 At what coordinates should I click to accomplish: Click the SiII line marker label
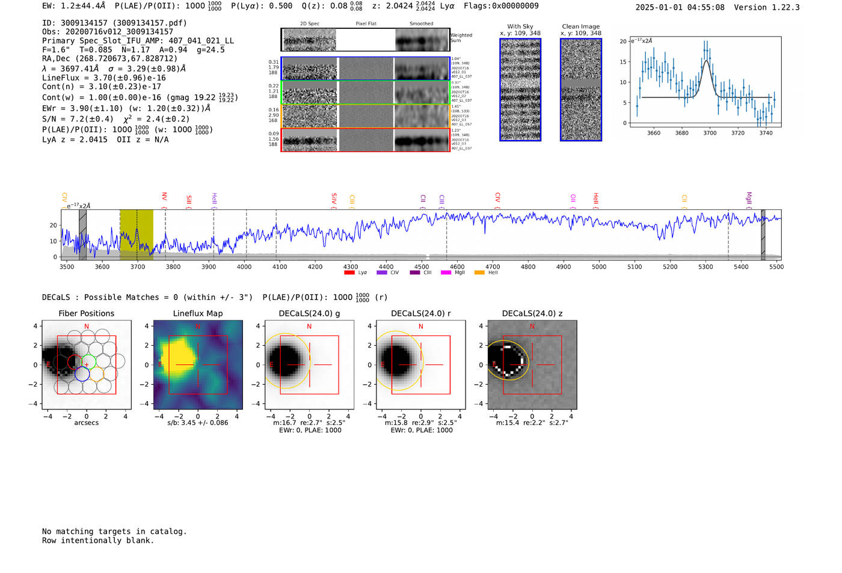click(189, 200)
